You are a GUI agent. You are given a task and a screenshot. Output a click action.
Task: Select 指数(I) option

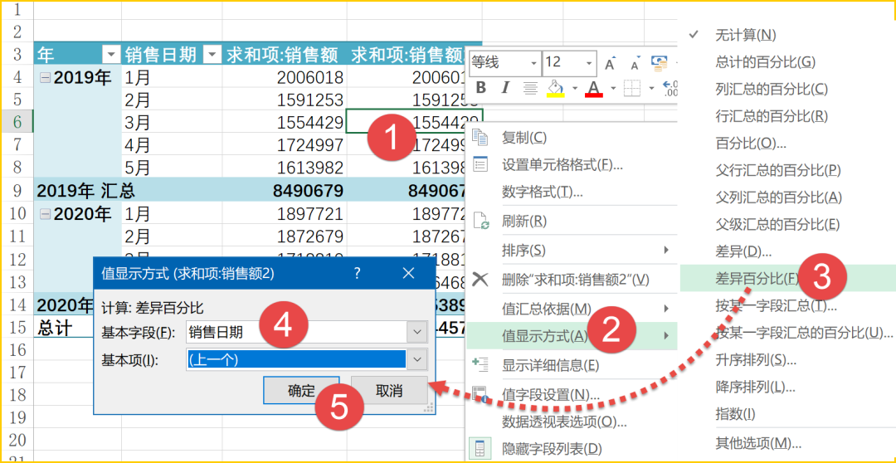[x=735, y=413]
